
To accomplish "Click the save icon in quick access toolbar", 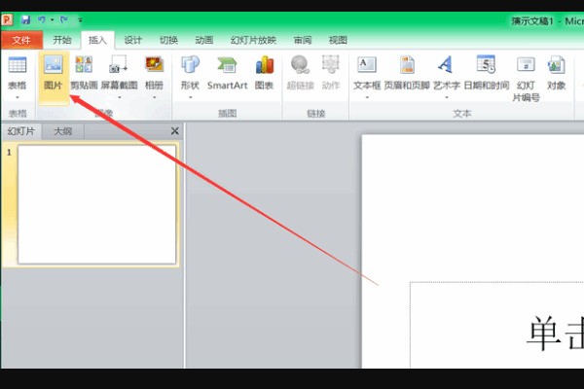I will 24,19.
